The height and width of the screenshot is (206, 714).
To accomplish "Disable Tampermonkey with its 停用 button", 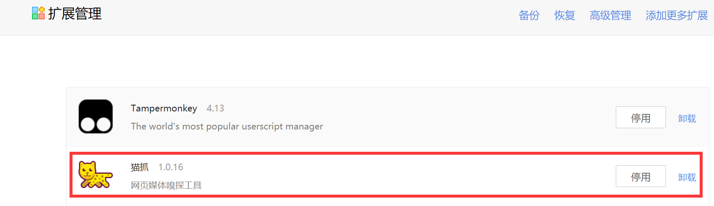I will [x=641, y=117].
